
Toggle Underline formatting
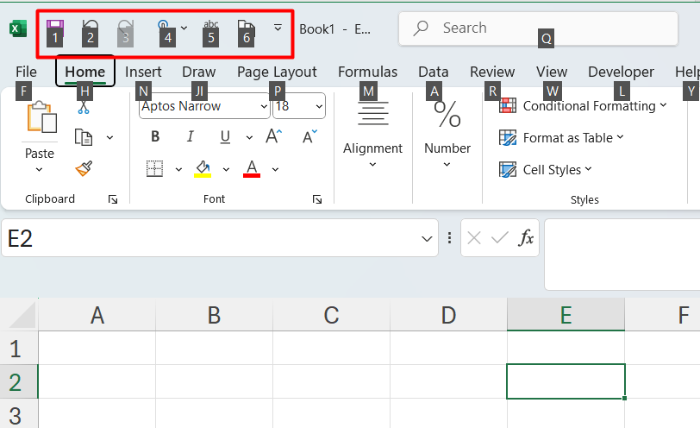coord(226,136)
